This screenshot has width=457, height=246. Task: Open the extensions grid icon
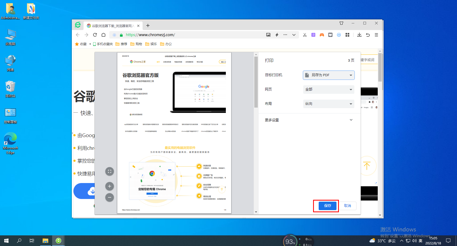click(347, 35)
